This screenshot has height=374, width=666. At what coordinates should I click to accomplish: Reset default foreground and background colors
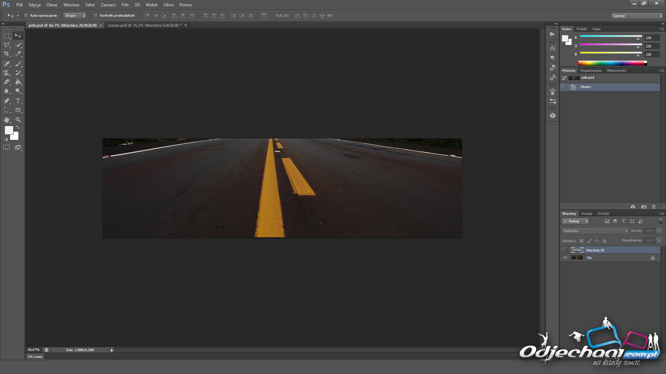[6, 139]
